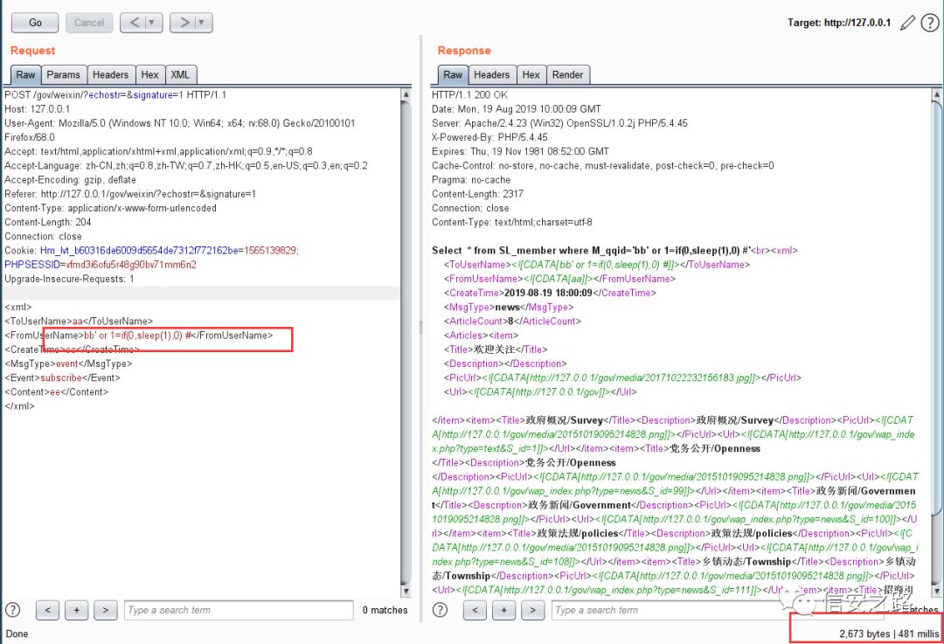Viewport: 944px width, 644px height.
Task: Click the PHPSESSID cookie value
Action: [x=130, y=265]
